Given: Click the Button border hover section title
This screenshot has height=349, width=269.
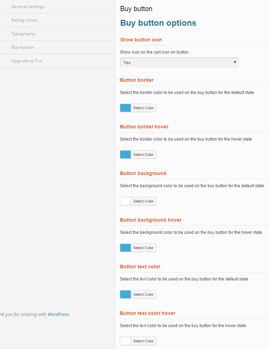Looking at the screenshot, I should pyautogui.click(x=144, y=127).
